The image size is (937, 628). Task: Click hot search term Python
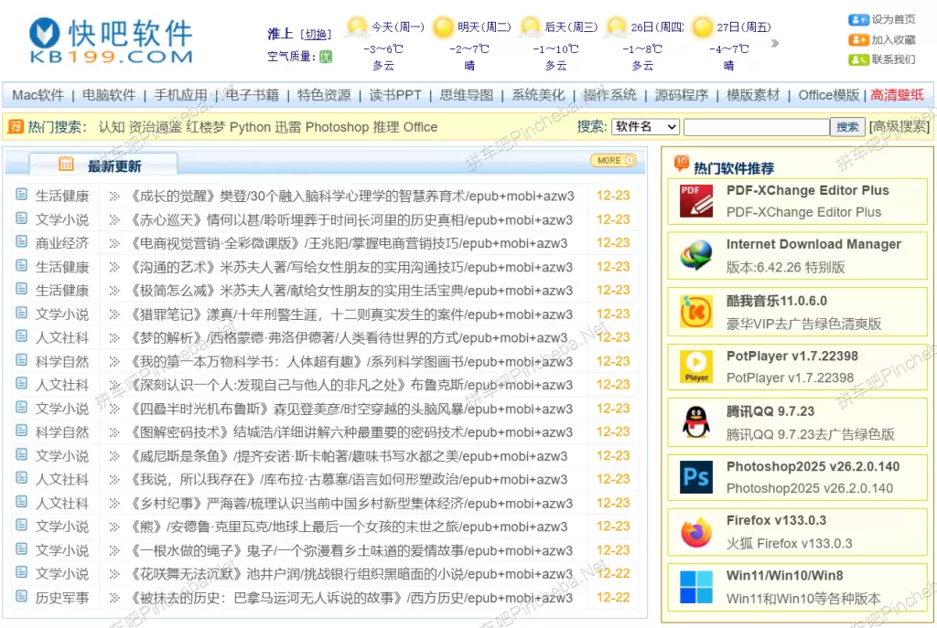pos(251,127)
